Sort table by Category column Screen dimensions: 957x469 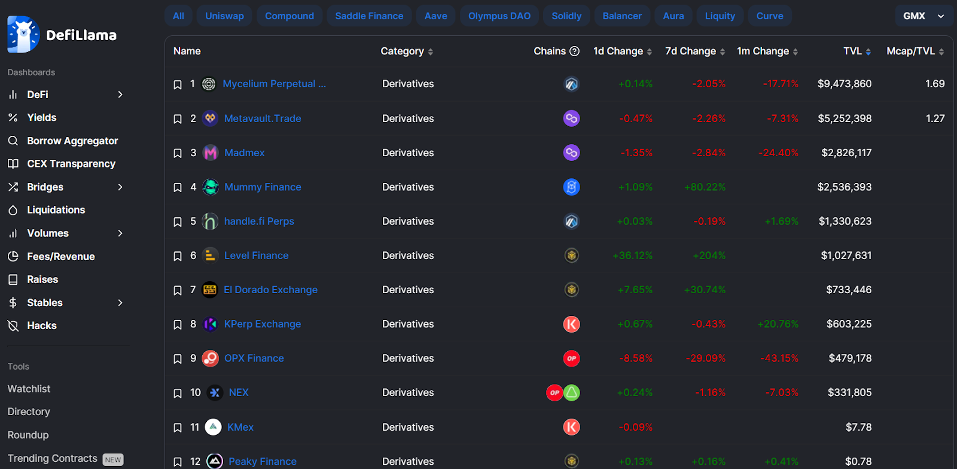(407, 51)
